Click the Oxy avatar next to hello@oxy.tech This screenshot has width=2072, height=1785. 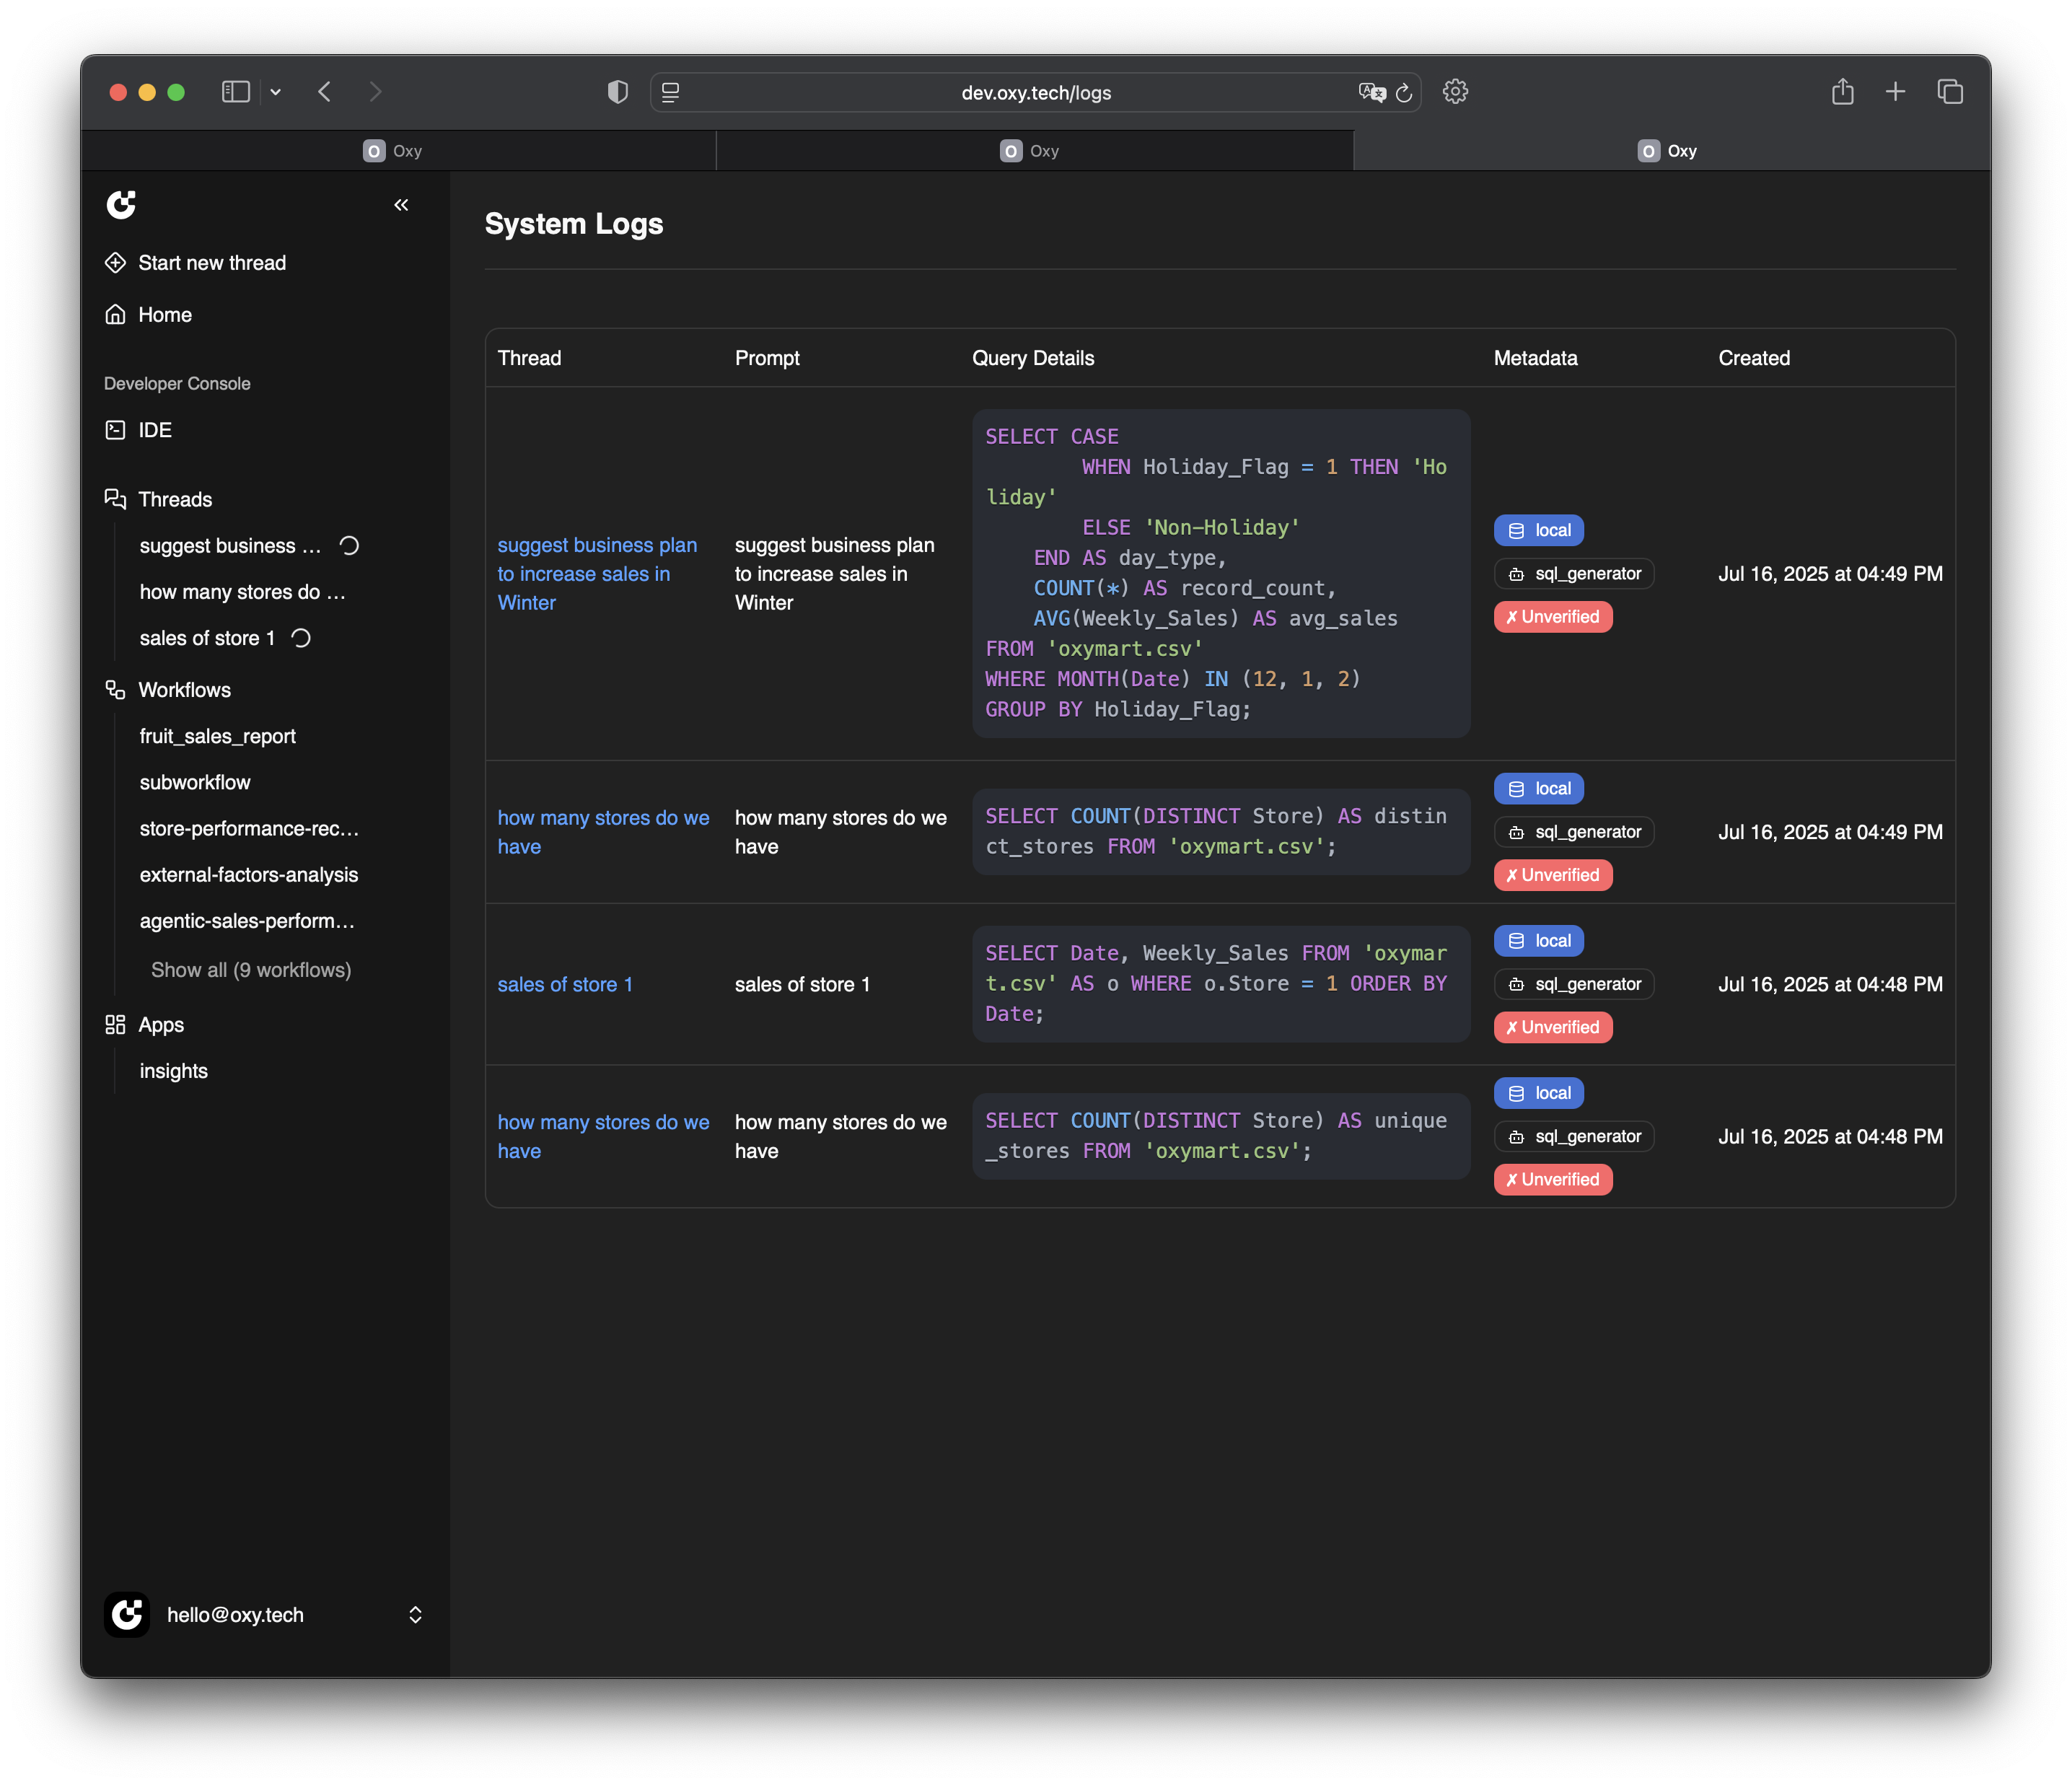click(127, 1615)
